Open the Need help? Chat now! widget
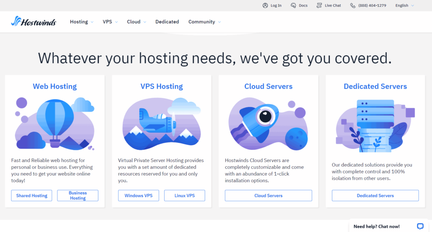The width and height of the screenshot is (432, 232). coord(389,226)
